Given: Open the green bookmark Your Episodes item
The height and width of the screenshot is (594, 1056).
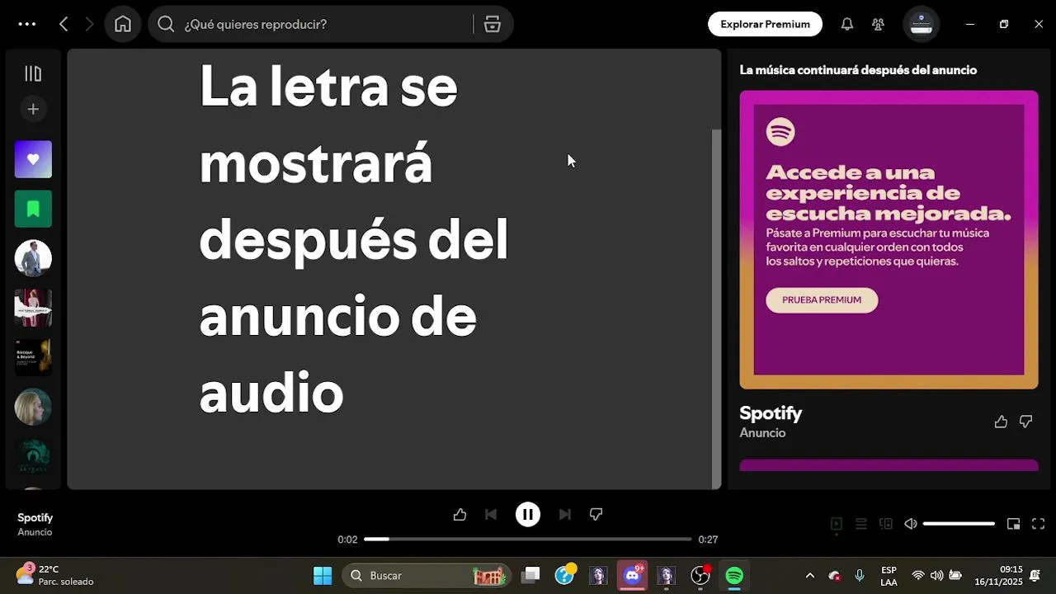Looking at the screenshot, I should click(x=33, y=209).
